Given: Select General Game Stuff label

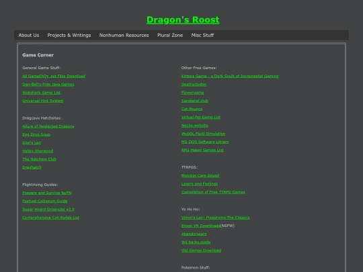Looking at the screenshot, I should point(42,68).
